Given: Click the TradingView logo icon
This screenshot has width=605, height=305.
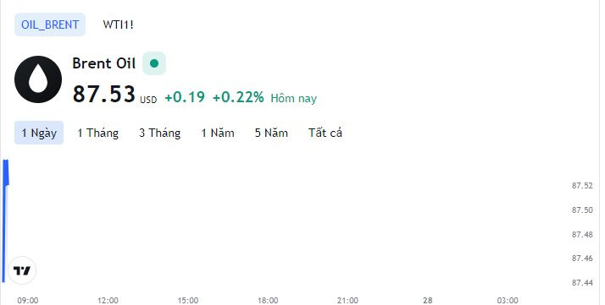Looking at the screenshot, I should pyautogui.click(x=22, y=270).
